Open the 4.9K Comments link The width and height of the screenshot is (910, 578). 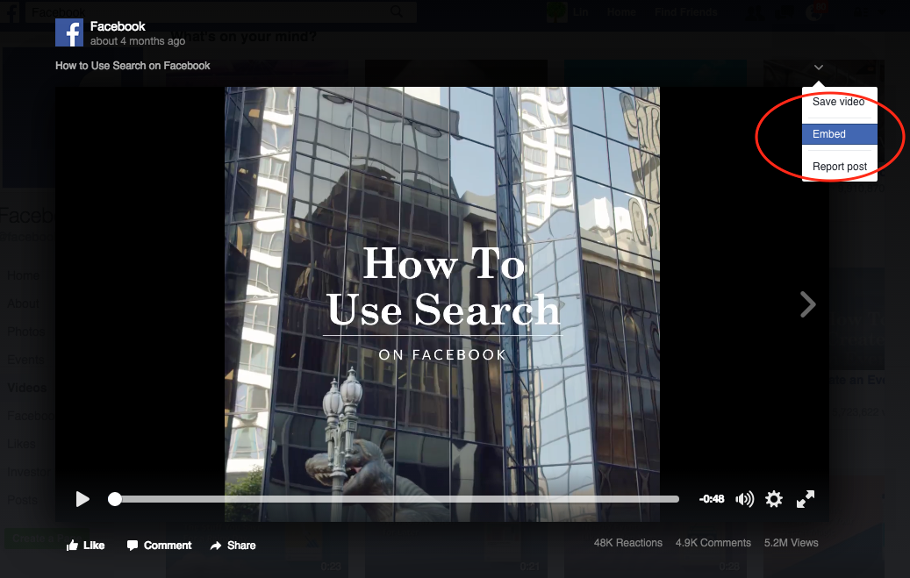713,543
